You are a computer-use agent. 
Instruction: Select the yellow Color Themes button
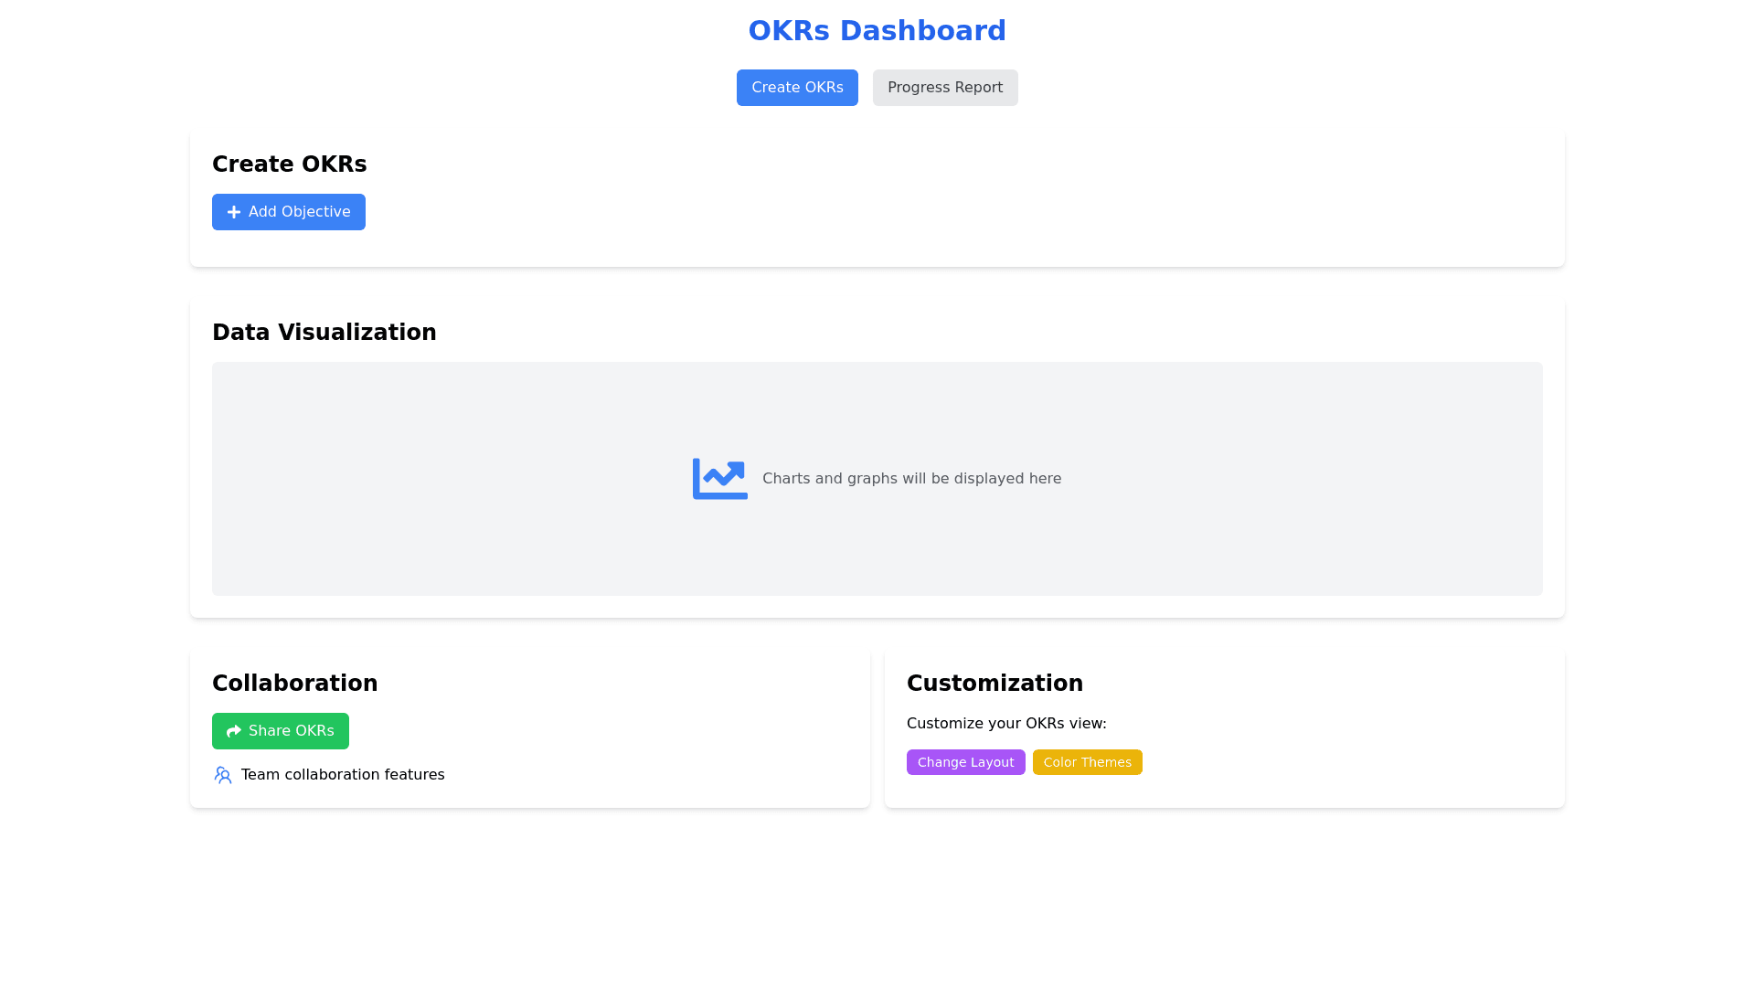[1087, 762]
